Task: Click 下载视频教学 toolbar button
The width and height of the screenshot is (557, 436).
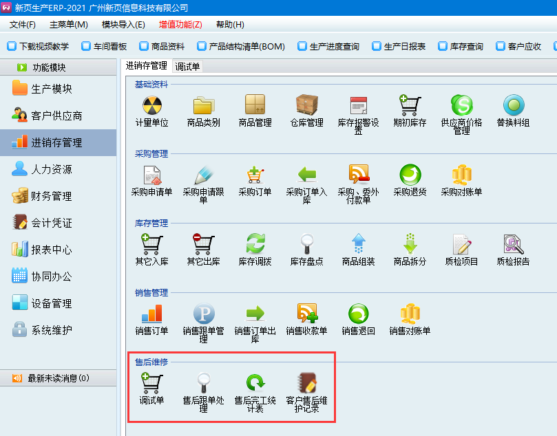Action: click(x=39, y=47)
